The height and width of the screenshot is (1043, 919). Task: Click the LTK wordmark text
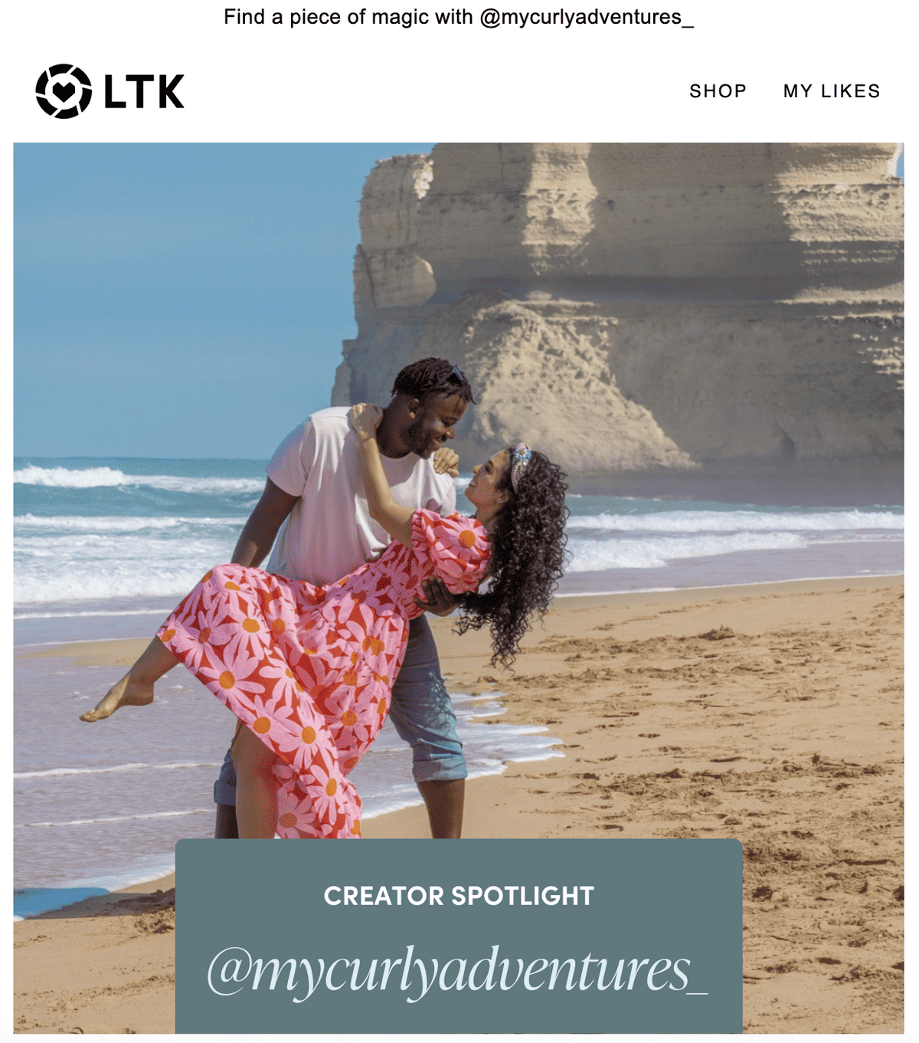[144, 92]
